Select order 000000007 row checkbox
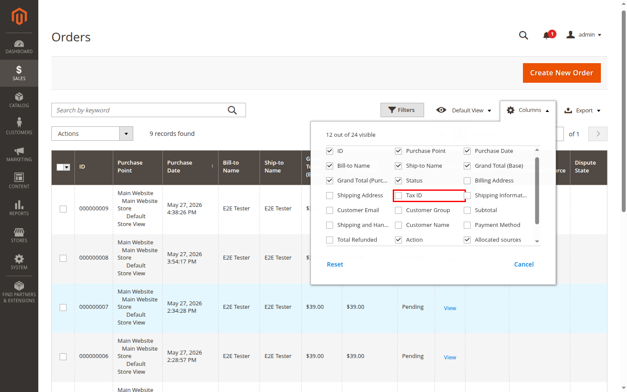This screenshot has height=392, width=627. click(63, 308)
